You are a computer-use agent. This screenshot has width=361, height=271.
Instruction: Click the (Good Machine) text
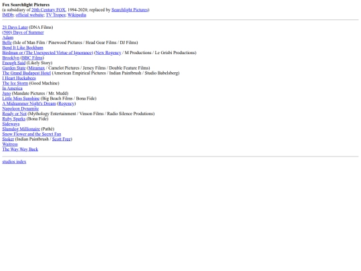[x=44, y=83]
